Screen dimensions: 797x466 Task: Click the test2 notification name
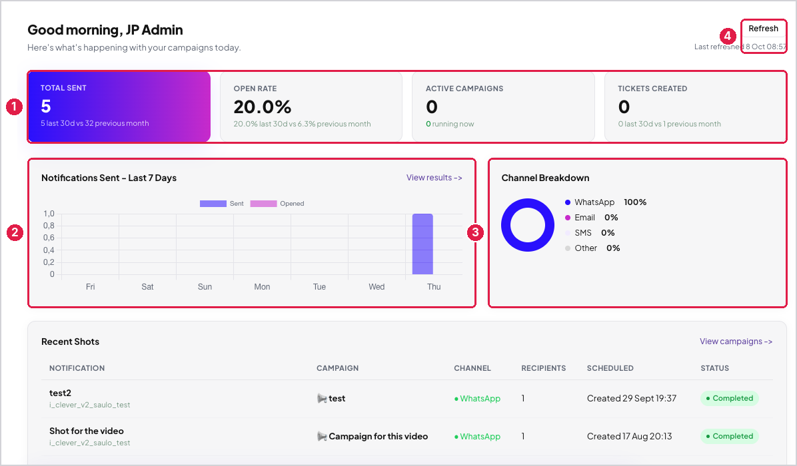(60, 393)
